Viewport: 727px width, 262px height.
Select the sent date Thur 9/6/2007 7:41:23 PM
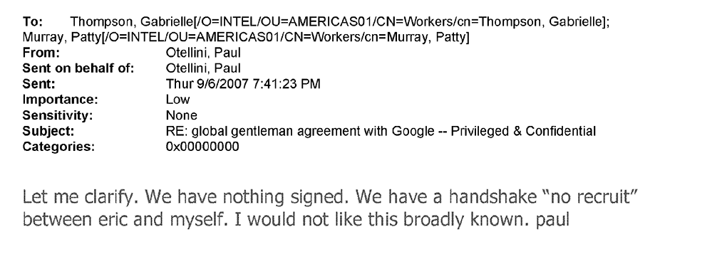point(243,84)
